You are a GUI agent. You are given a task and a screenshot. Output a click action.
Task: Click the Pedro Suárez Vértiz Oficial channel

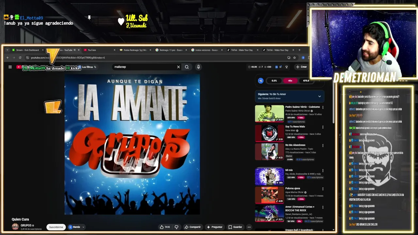[297, 111]
